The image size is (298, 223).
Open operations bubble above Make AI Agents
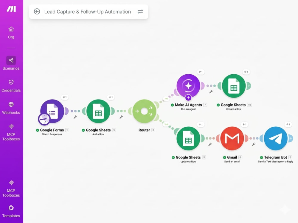pos(201,72)
